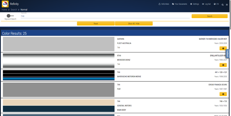Click MERCEDES BENZ manufacturer text
The image size is (231, 116).
tap(124, 60)
